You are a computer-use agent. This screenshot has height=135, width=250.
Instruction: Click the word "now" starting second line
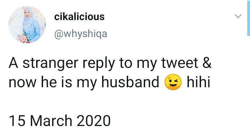point(22,83)
